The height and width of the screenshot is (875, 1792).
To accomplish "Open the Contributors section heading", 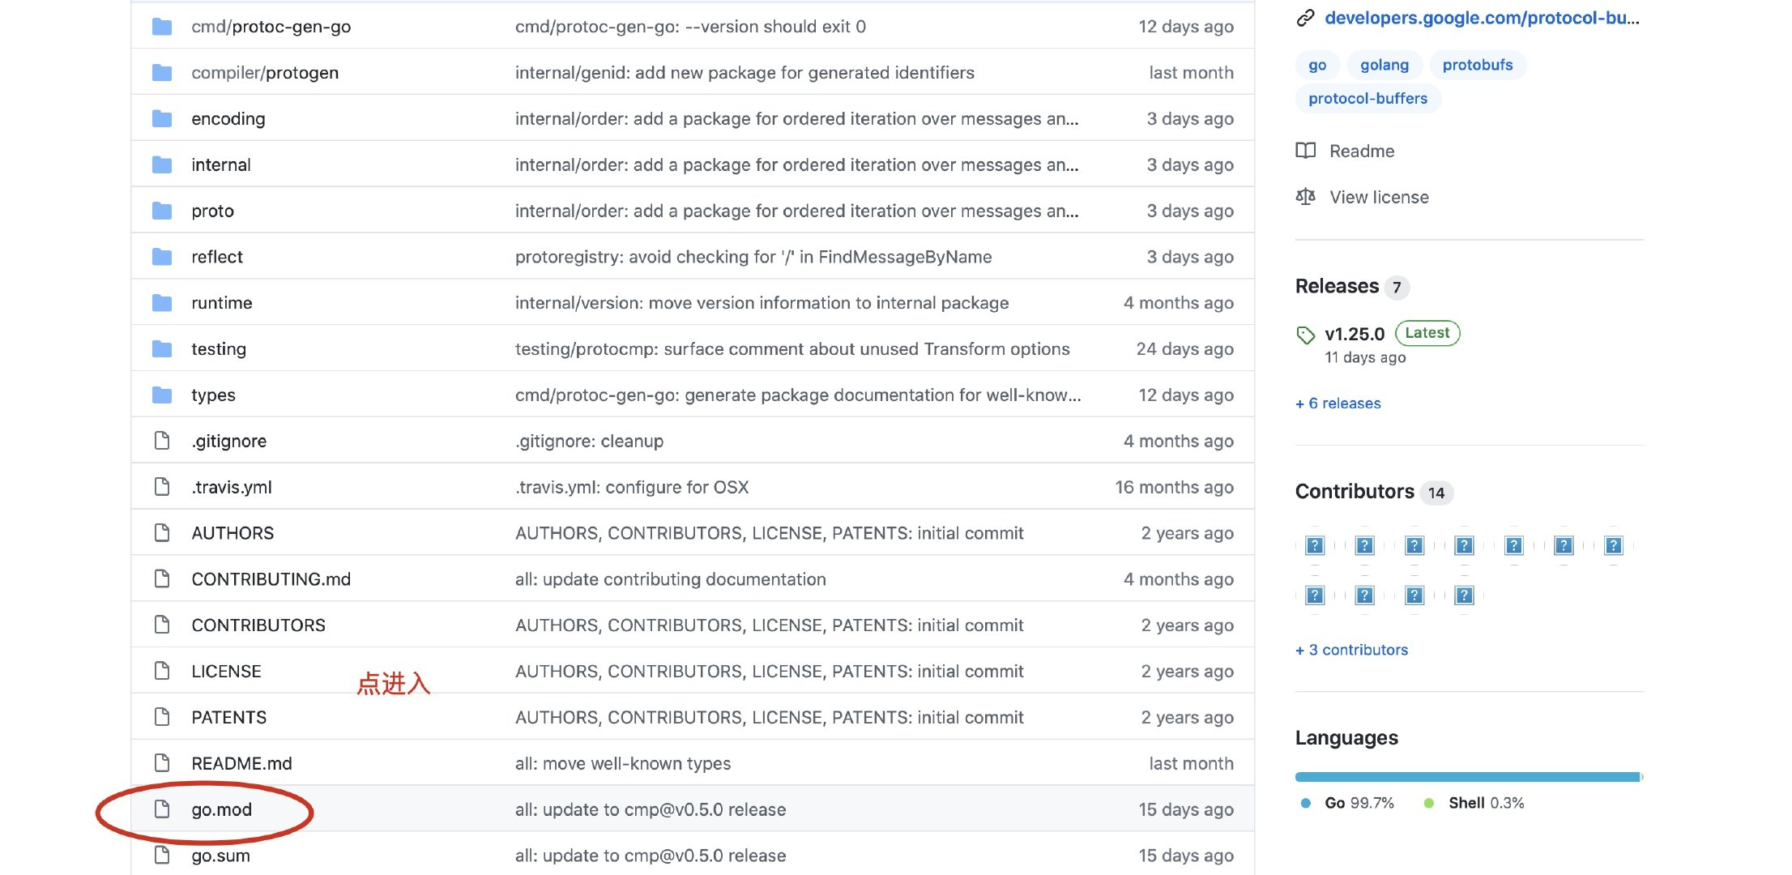I will point(1354,492).
